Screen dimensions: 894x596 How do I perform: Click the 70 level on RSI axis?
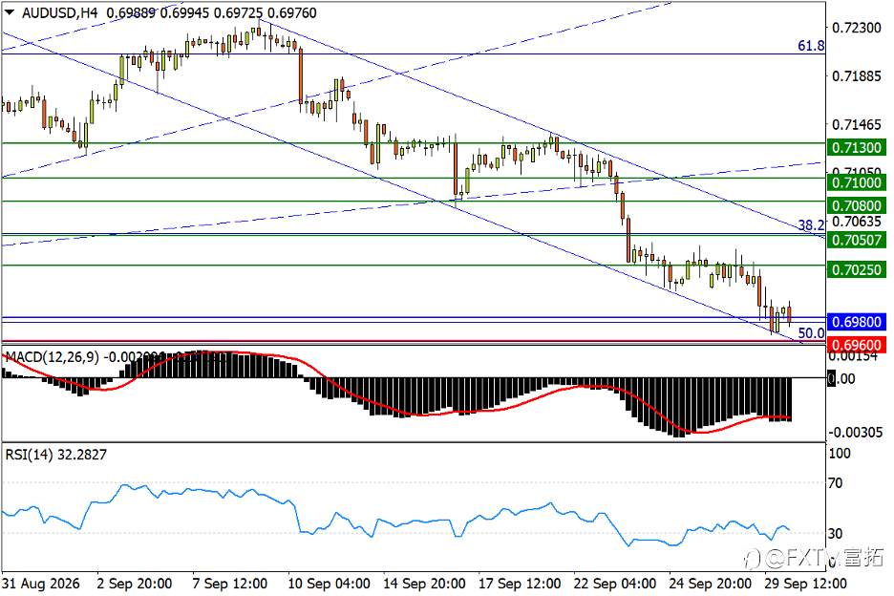pyautogui.click(x=836, y=483)
